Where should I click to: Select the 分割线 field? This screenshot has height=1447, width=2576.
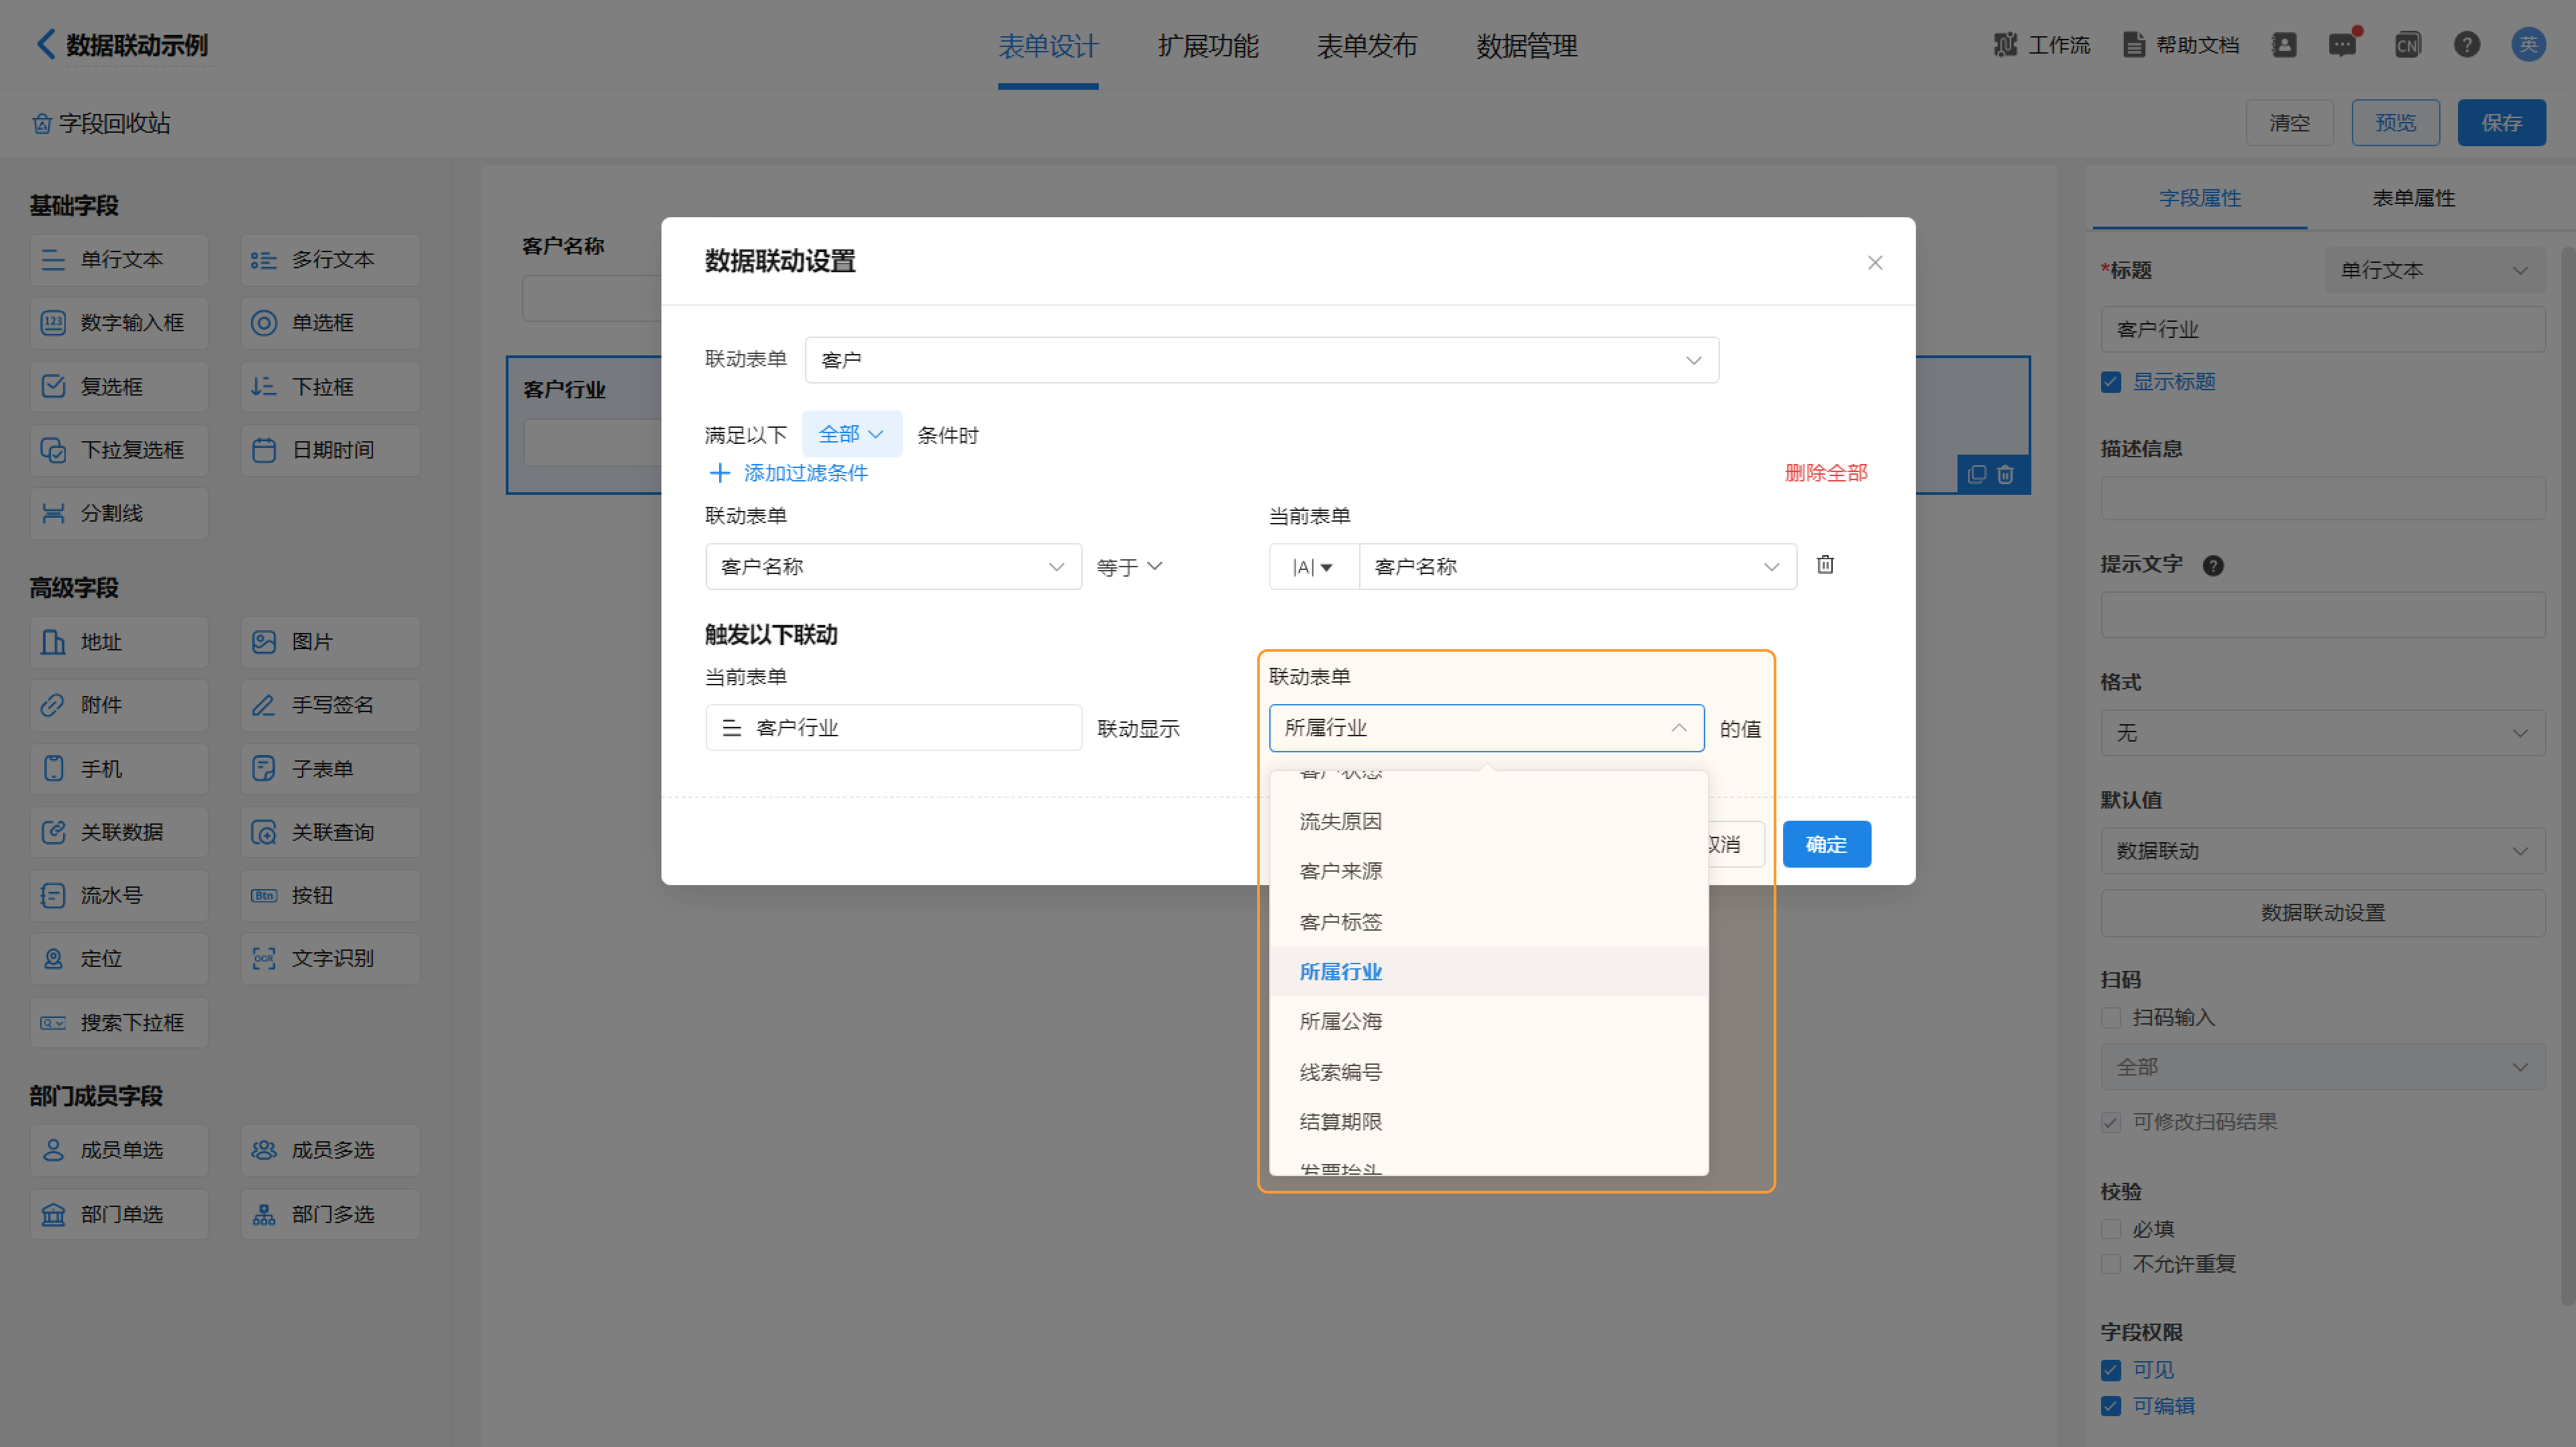click(119, 514)
